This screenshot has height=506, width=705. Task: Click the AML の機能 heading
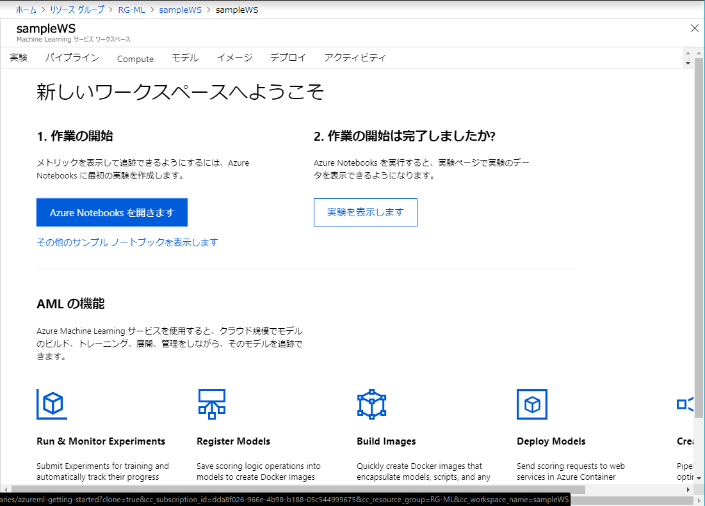tap(70, 304)
